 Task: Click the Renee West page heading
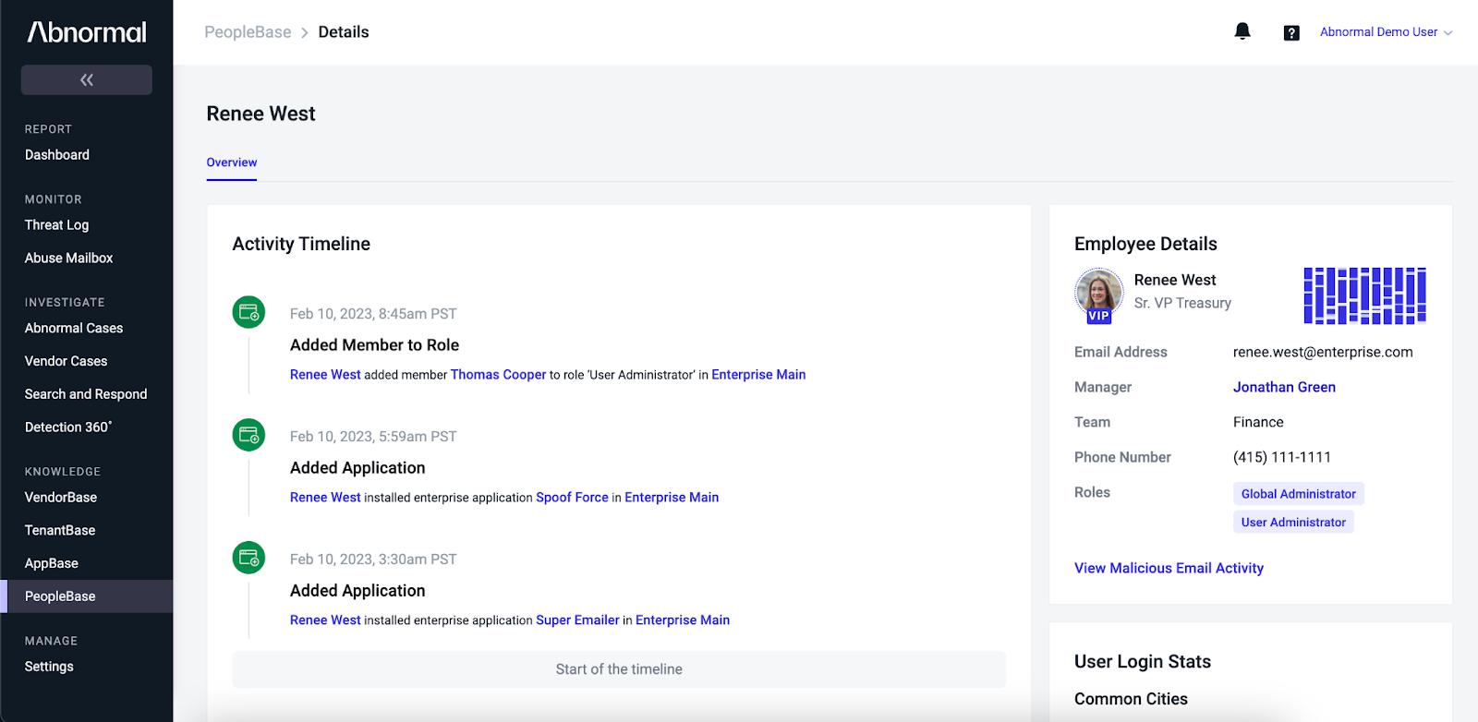[260, 114]
